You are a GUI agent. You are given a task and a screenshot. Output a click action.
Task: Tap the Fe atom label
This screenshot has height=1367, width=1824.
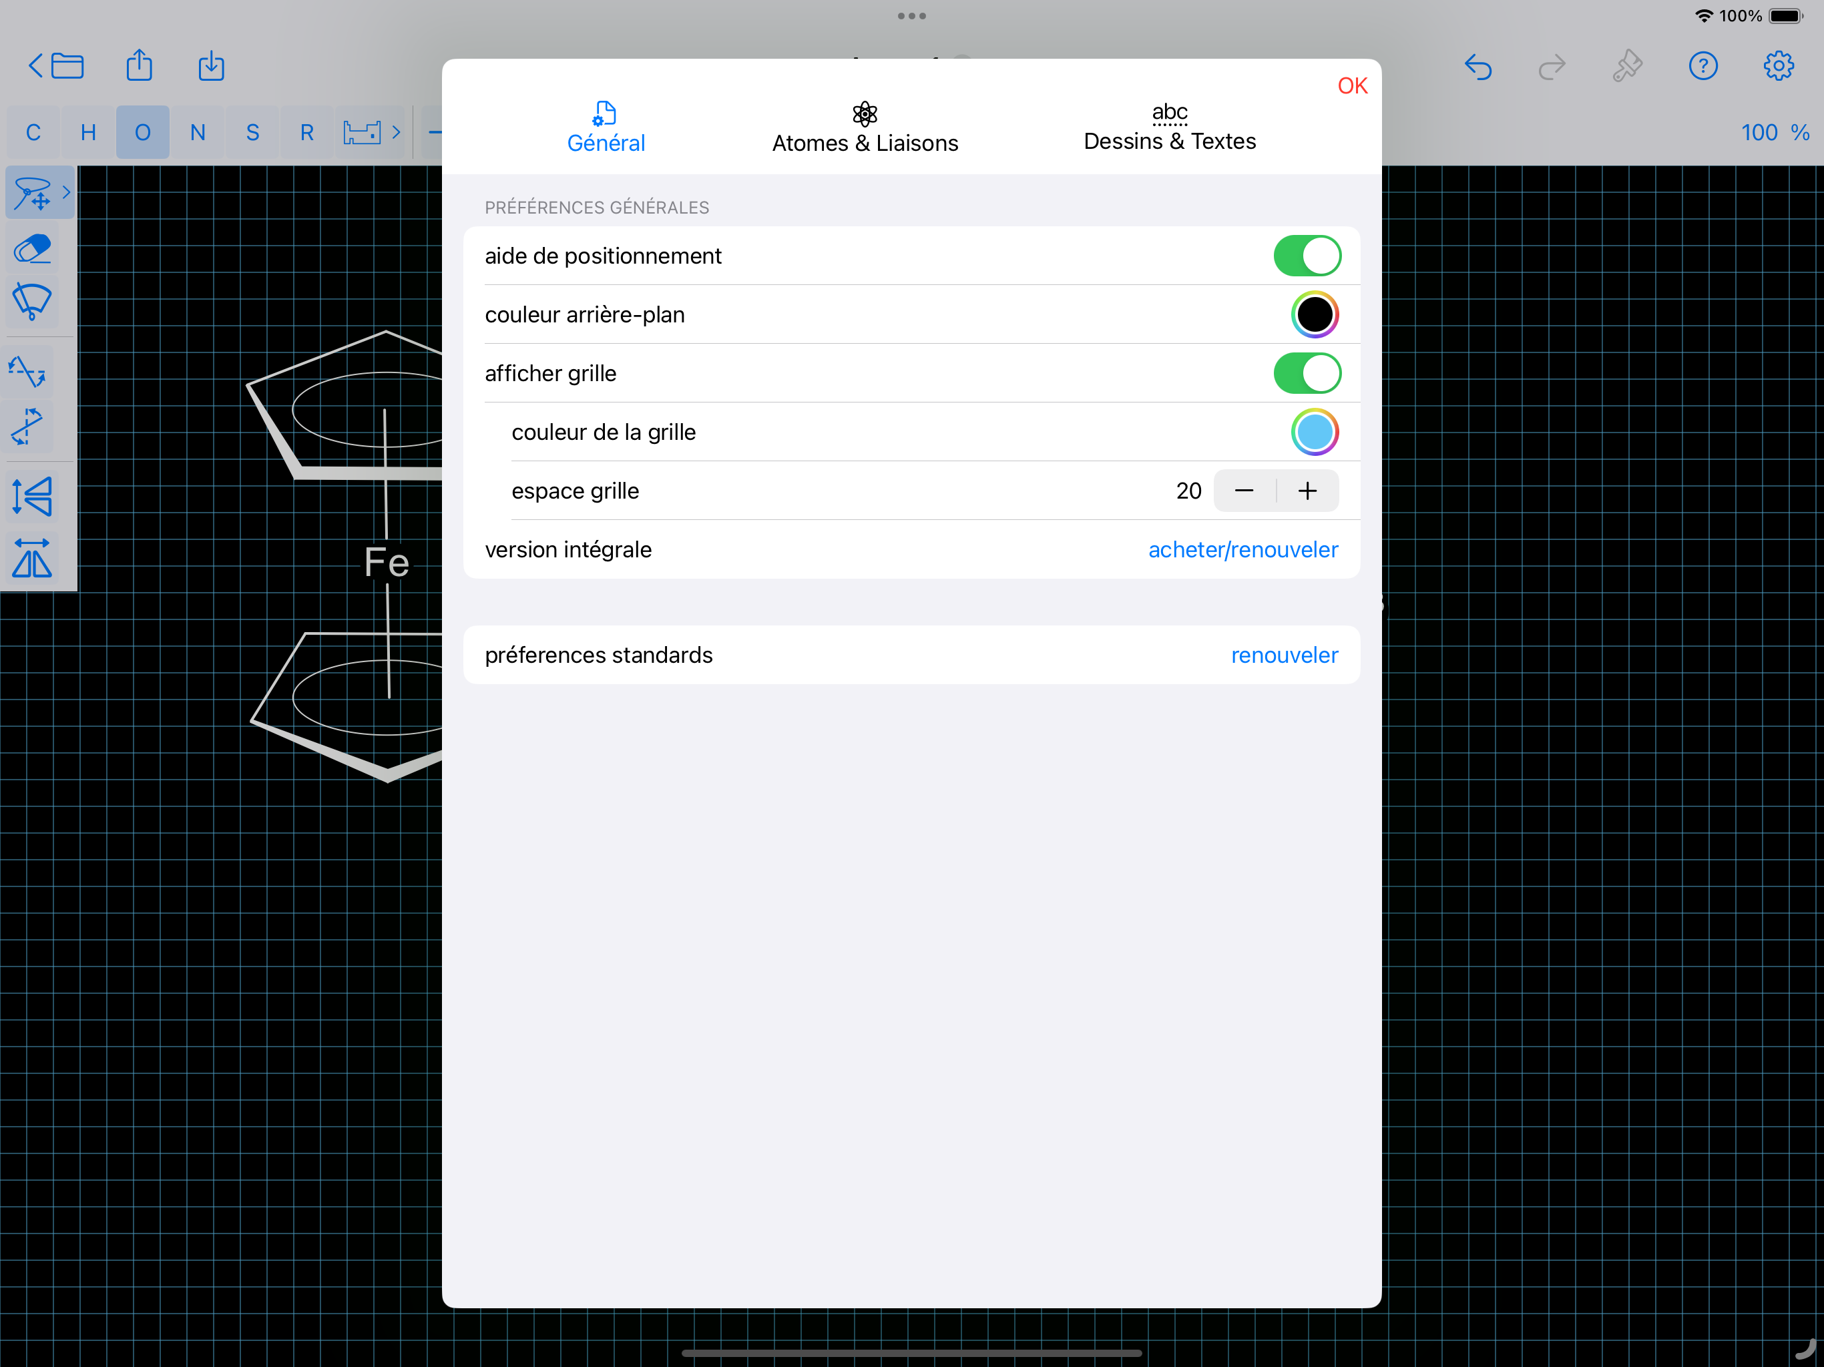(x=387, y=563)
